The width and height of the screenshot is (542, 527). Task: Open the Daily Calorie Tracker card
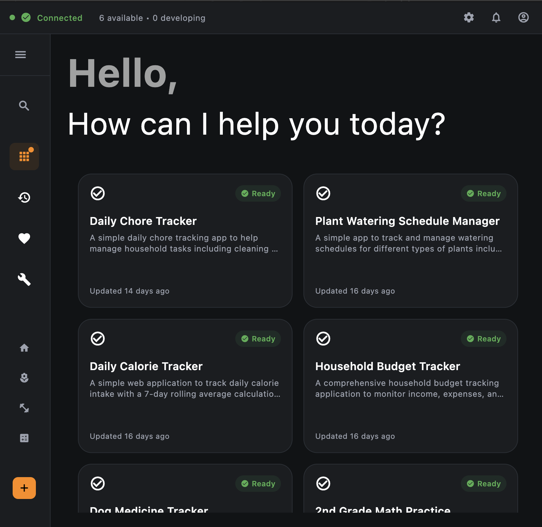click(x=185, y=386)
